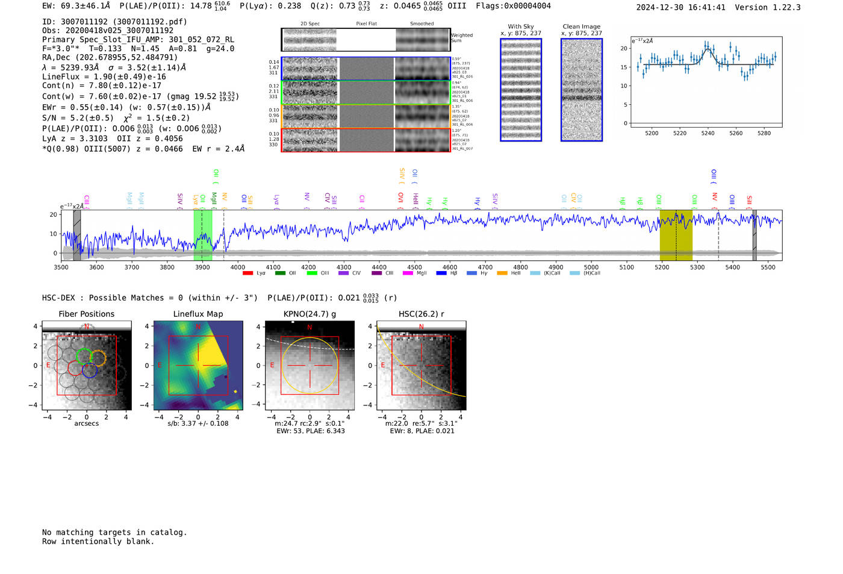Image resolution: width=843 pixels, height=574 pixels.
Task: Select the Primary Spec_Slot_IFU_AMP line
Action: tap(138, 40)
